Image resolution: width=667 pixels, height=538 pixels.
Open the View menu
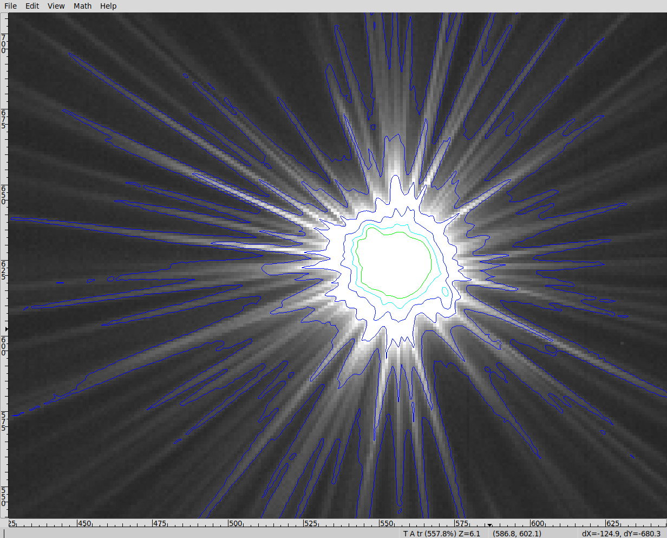coord(56,6)
